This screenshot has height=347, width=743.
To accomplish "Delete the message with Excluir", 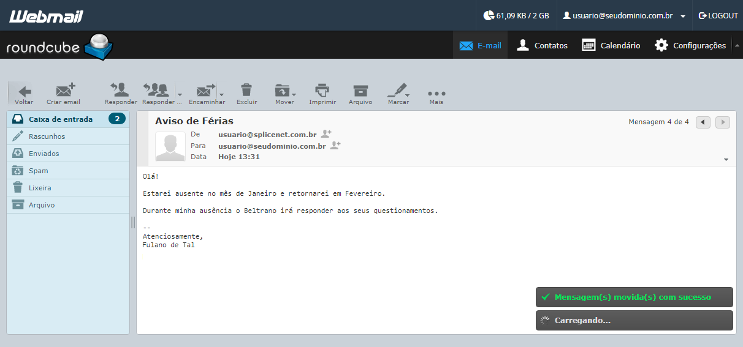I will pyautogui.click(x=246, y=94).
